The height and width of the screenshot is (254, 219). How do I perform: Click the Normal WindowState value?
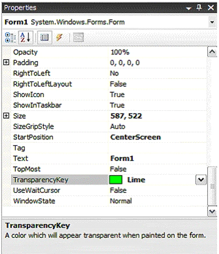point(121,201)
